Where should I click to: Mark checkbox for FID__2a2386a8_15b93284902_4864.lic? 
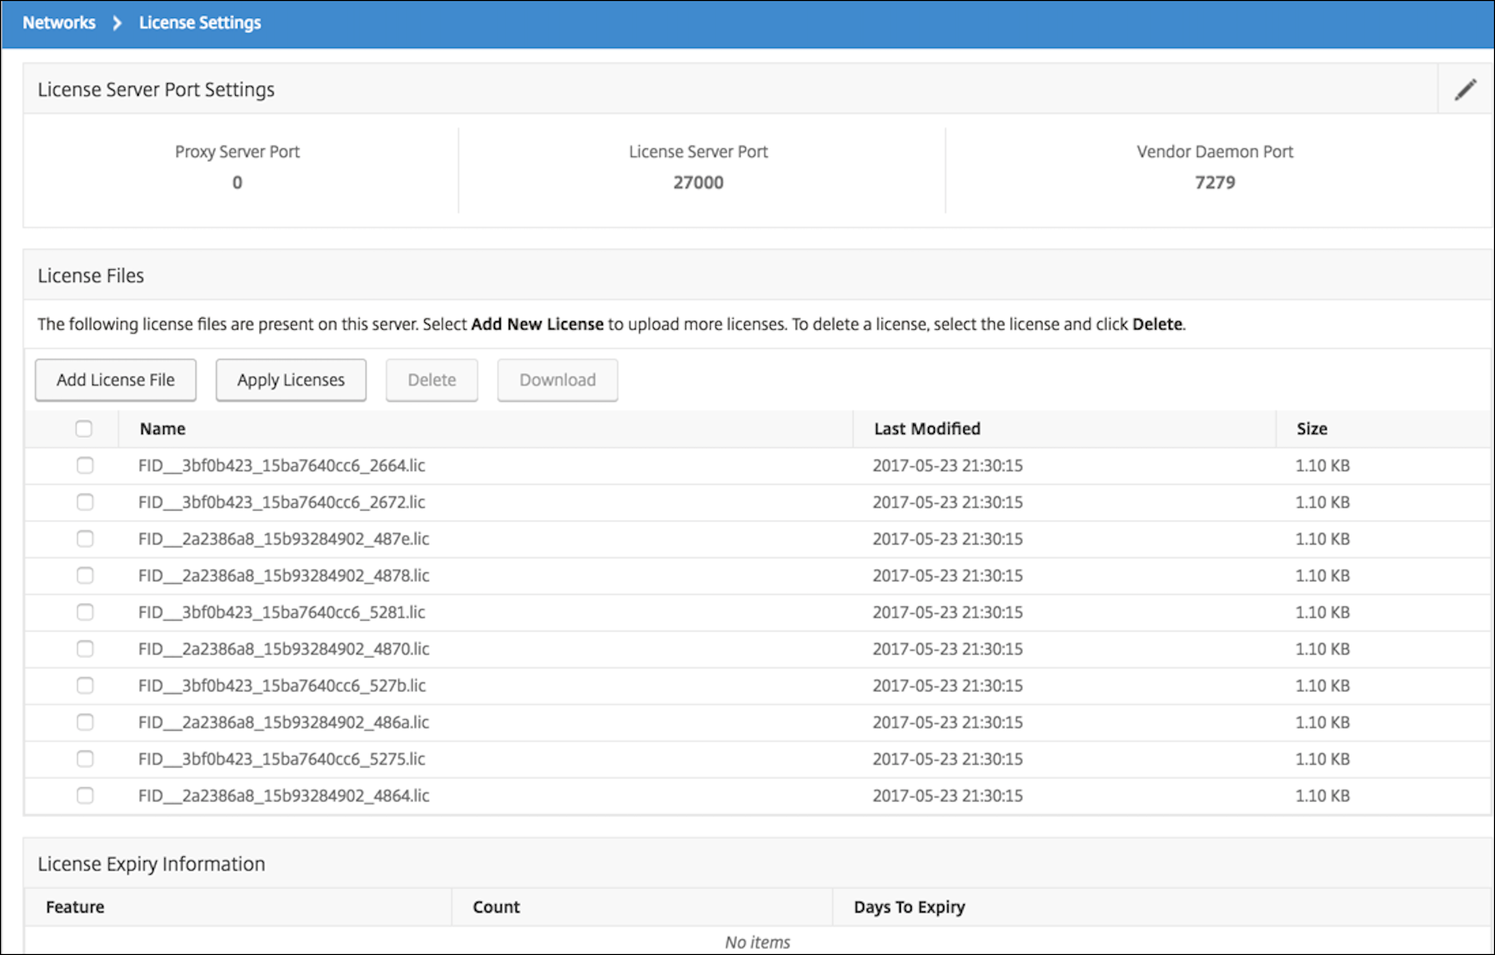point(85,795)
